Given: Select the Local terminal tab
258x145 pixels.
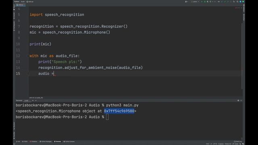Looking at the screenshot, I should click(x=26, y=100).
